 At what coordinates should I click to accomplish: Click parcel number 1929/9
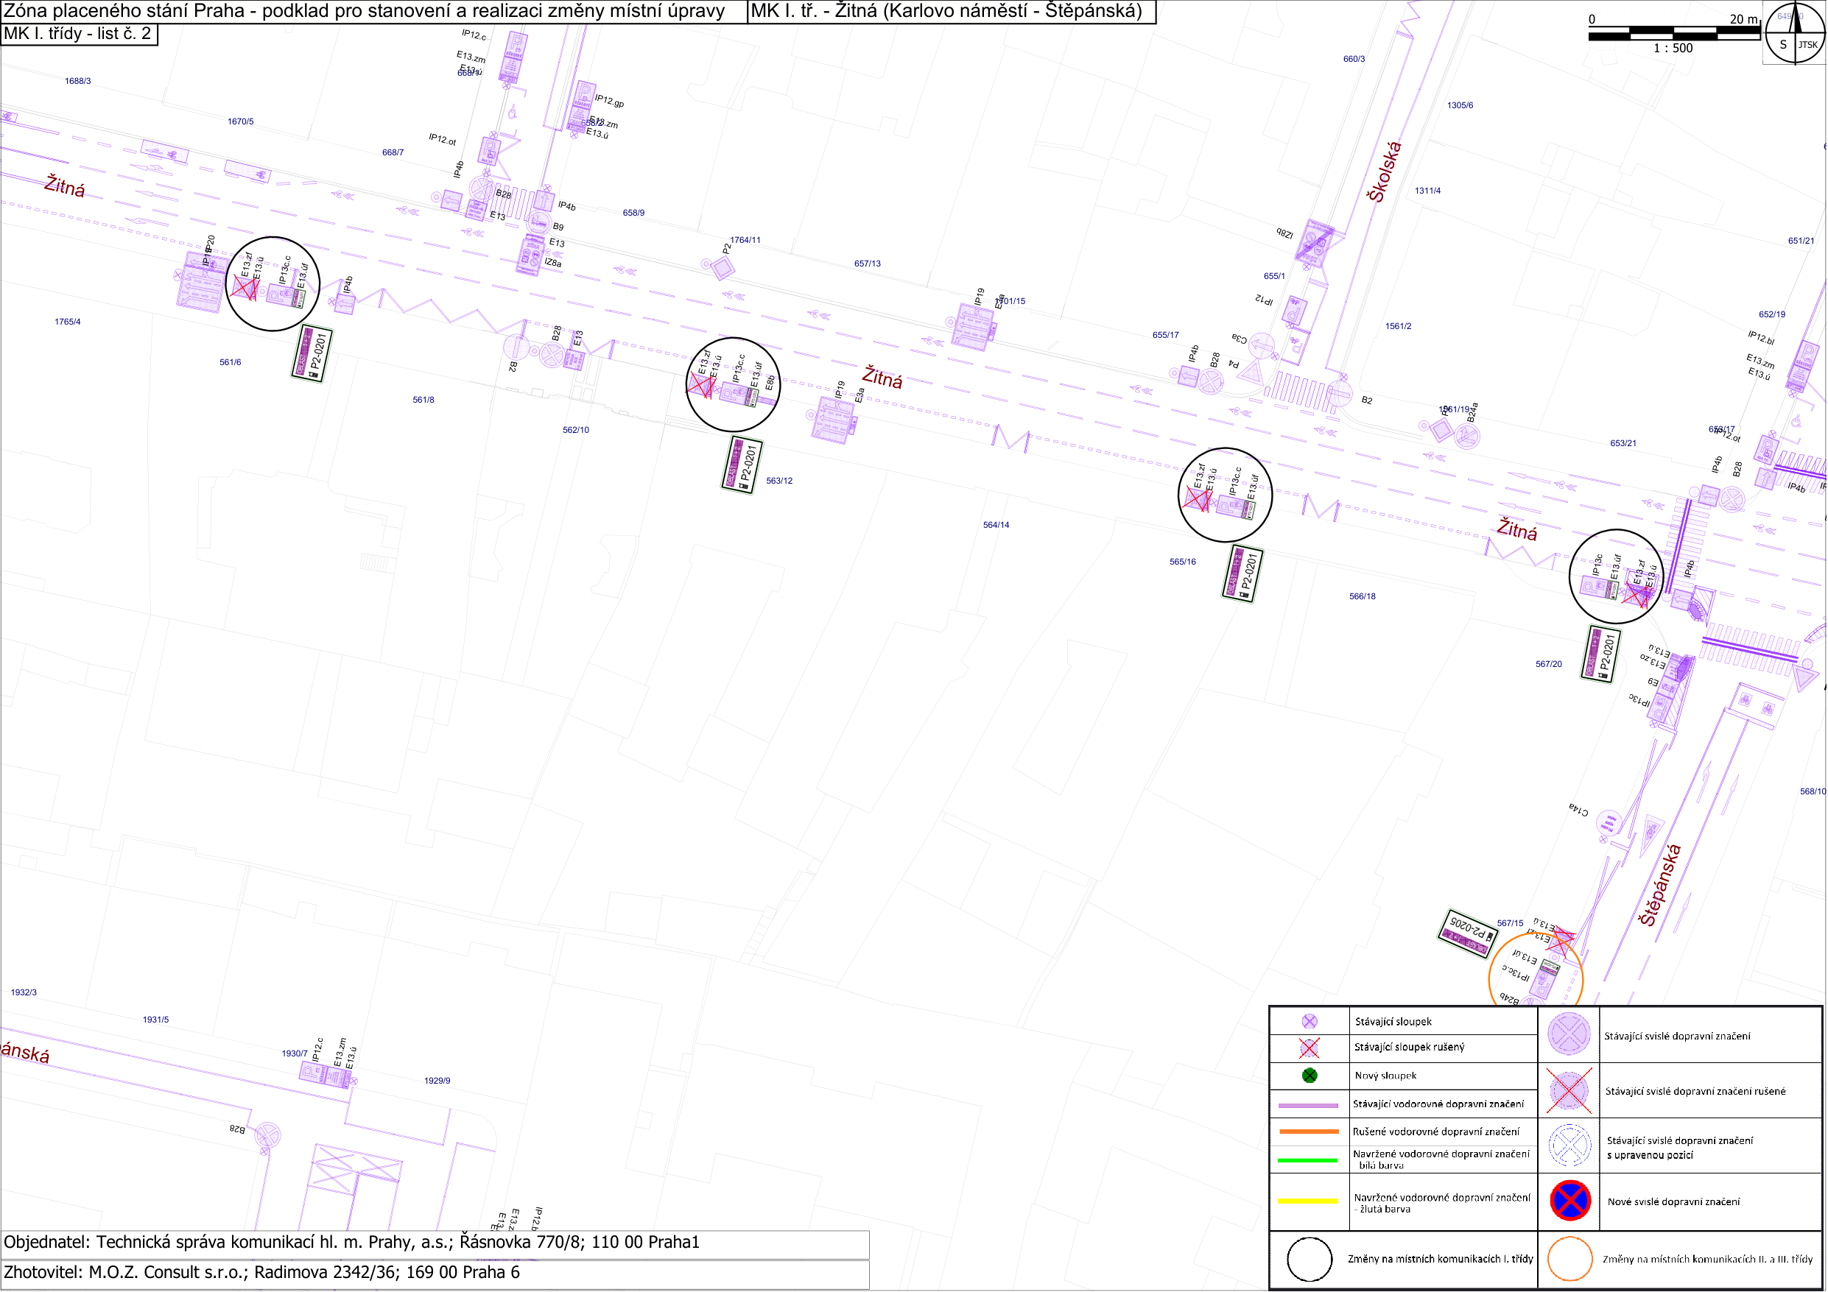tap(437, 1081)
